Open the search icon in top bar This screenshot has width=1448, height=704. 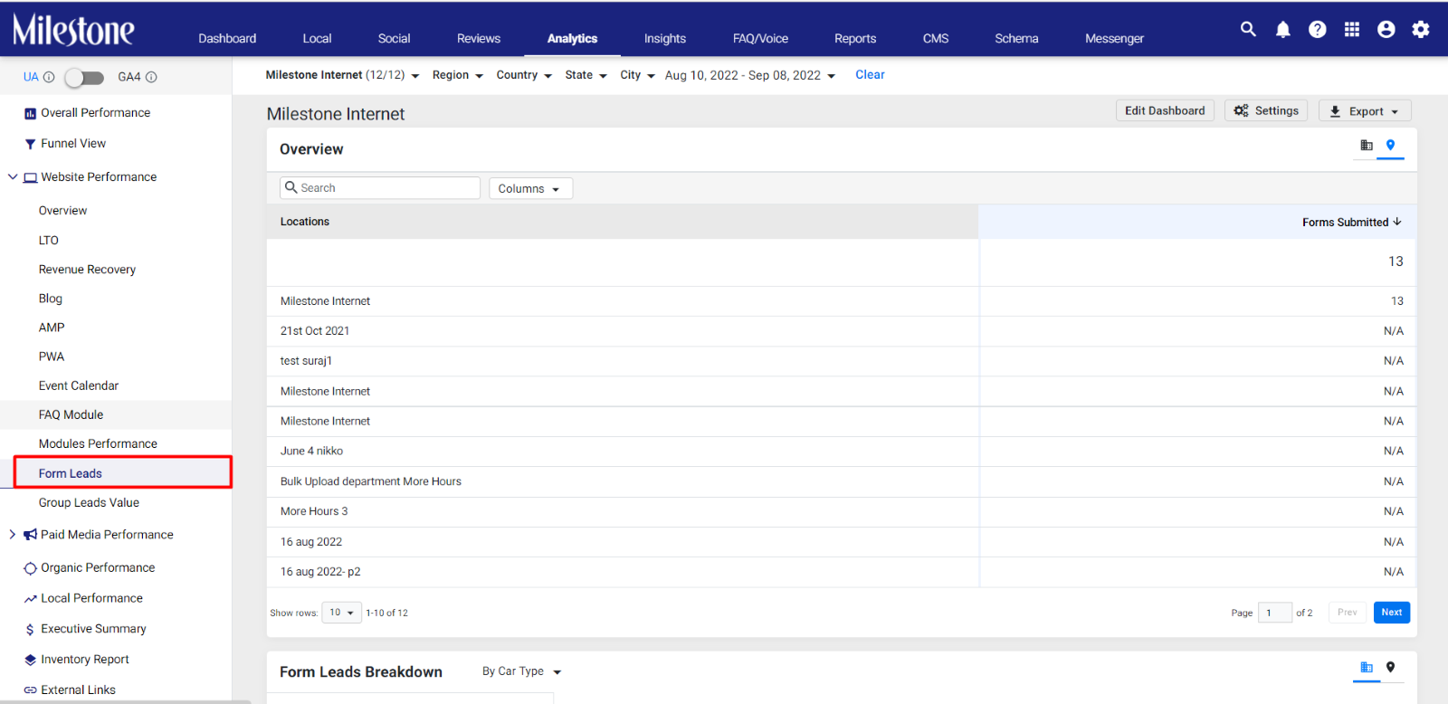(x=1248, y=29)
